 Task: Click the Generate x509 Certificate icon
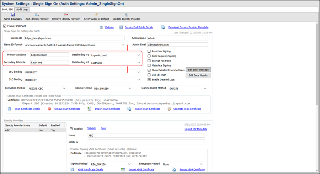(x=169, y=109)
